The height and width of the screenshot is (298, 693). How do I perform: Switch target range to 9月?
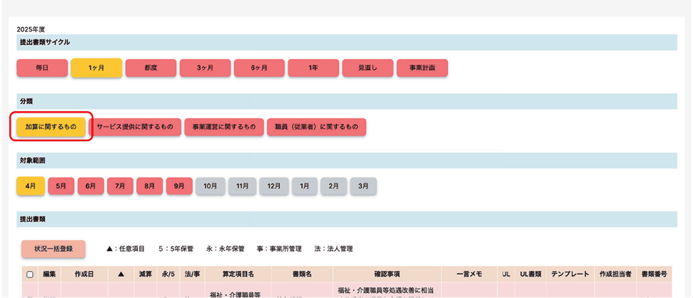click(179, 186)
